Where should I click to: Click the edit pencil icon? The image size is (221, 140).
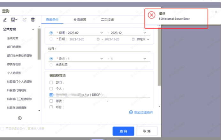[x=5, y=19]
